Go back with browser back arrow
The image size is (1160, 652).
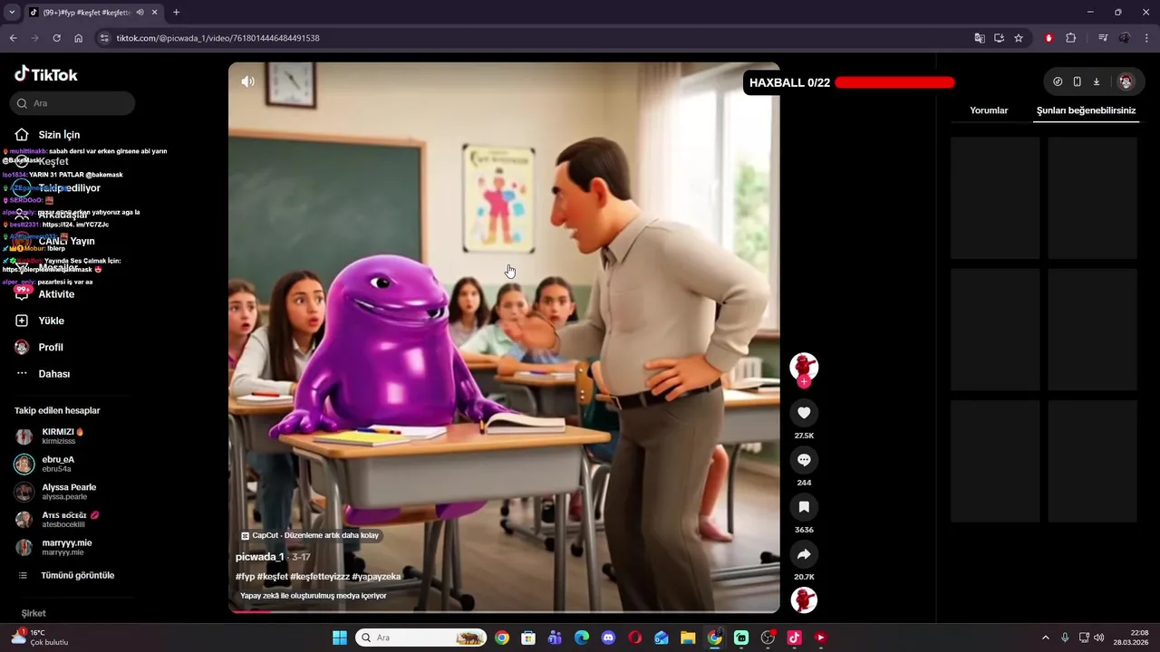(x=13, y=38)
